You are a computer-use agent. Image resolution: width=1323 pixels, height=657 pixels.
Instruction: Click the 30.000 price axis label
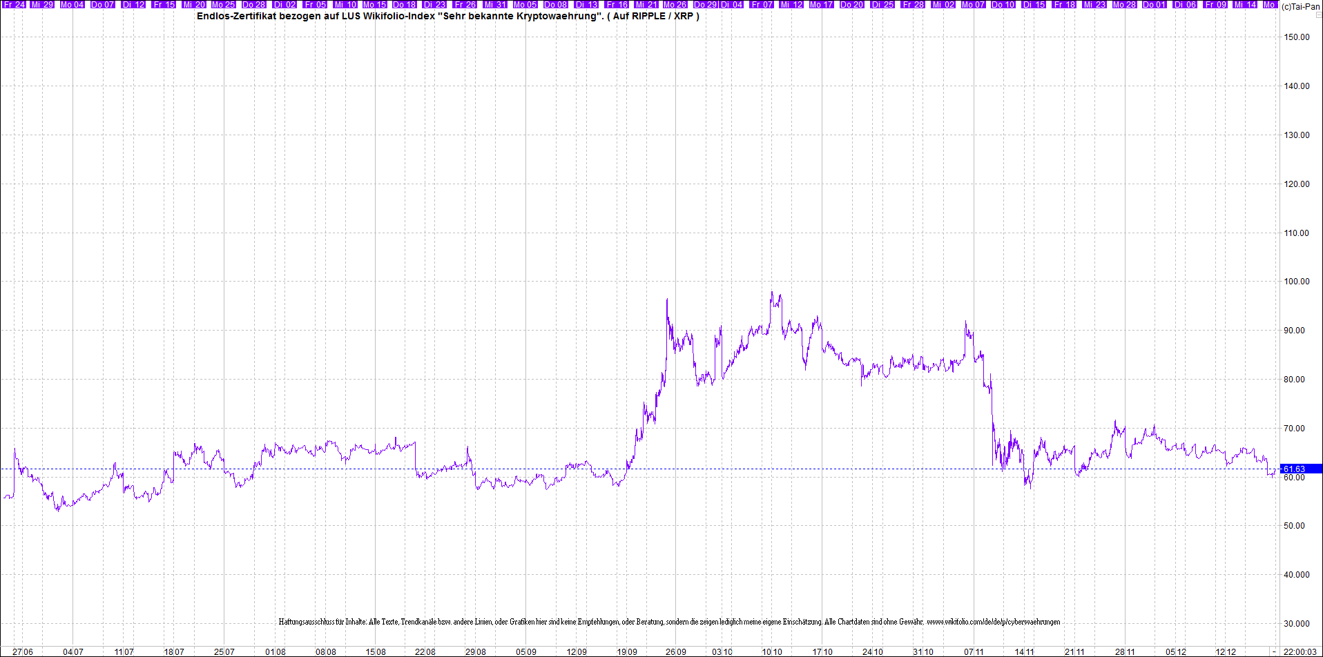pyautogui.click(x=1296, y=623)
